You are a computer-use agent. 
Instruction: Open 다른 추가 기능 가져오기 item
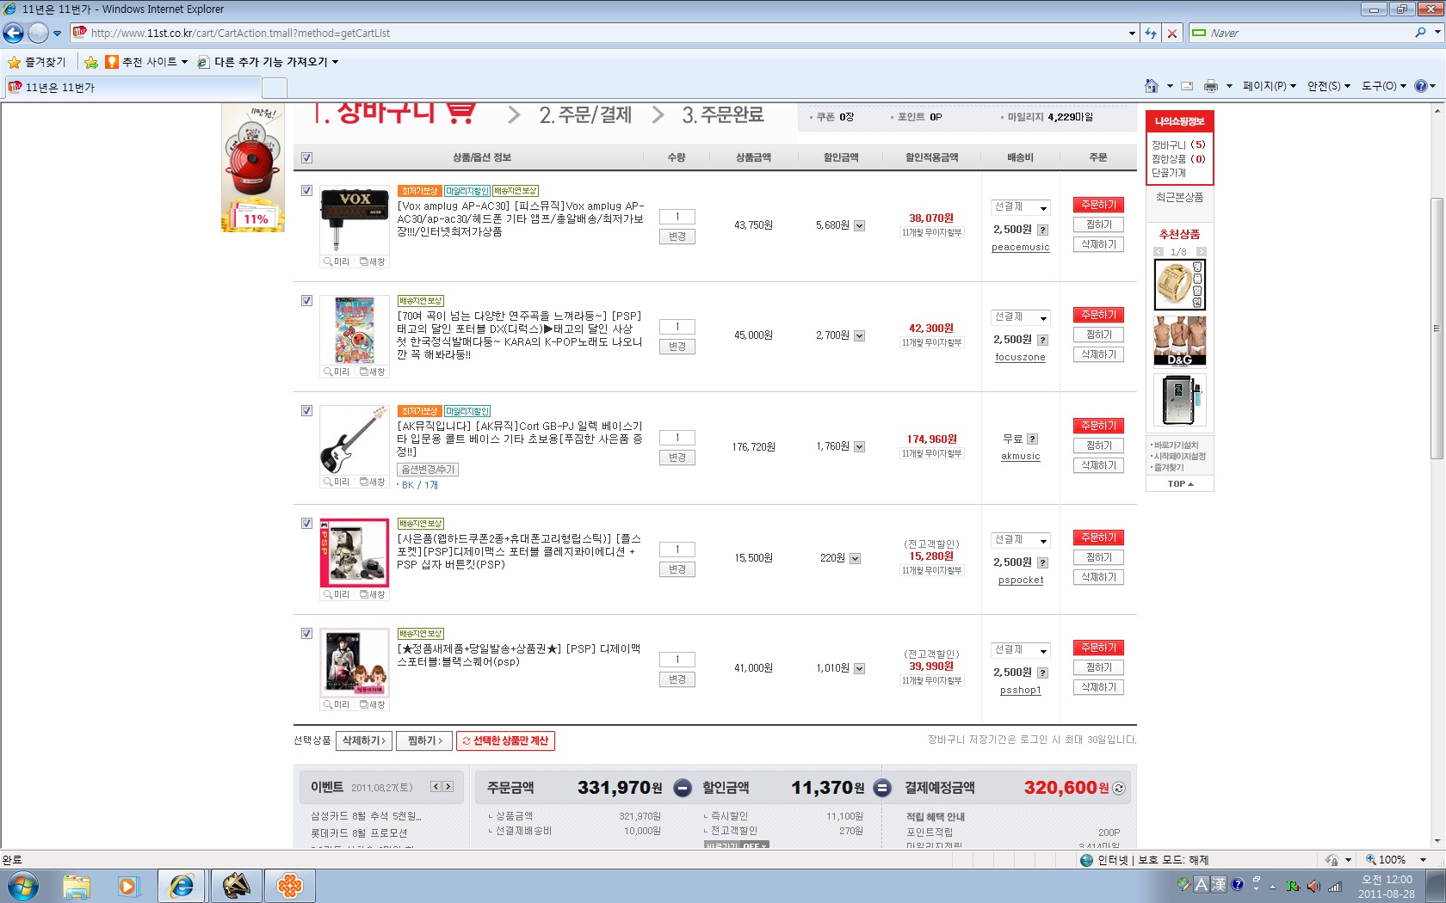268,62
